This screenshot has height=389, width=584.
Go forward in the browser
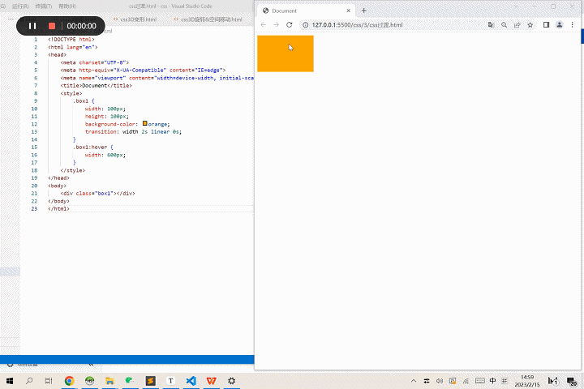pyautogui.click(x=276, y=25)
